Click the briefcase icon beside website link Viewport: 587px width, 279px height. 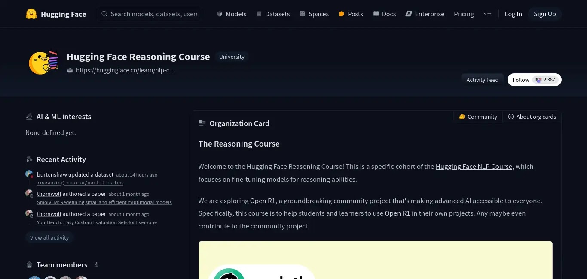[70, 70]
